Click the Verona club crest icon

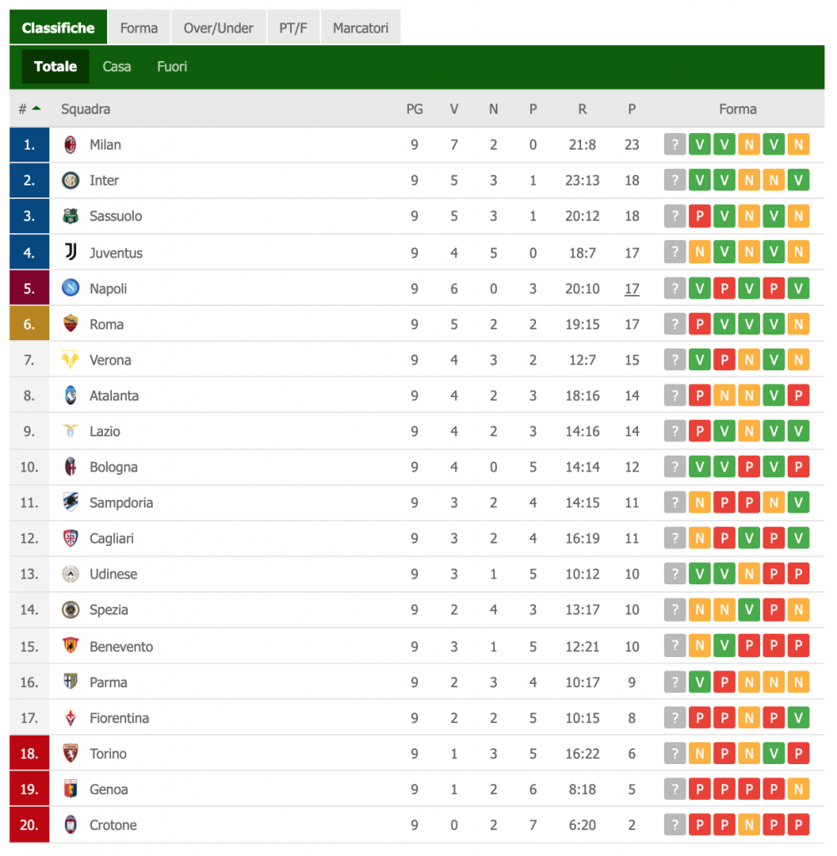pyautogui.click(x=71, y=360)
